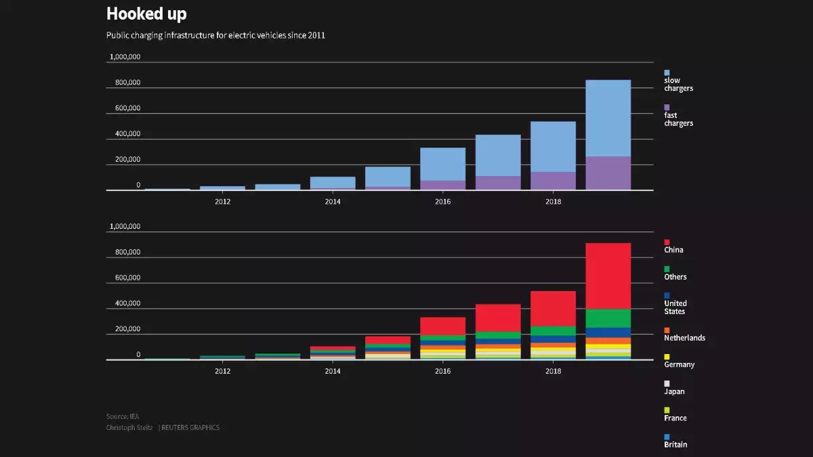Click the 'Source: IEA' text

tap(123, 416)
